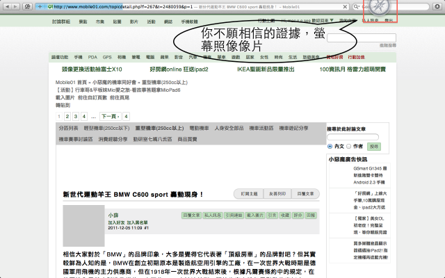Click last pill button beside the thread title
This screenshot has width=445, height=278.
pos(305,194)
